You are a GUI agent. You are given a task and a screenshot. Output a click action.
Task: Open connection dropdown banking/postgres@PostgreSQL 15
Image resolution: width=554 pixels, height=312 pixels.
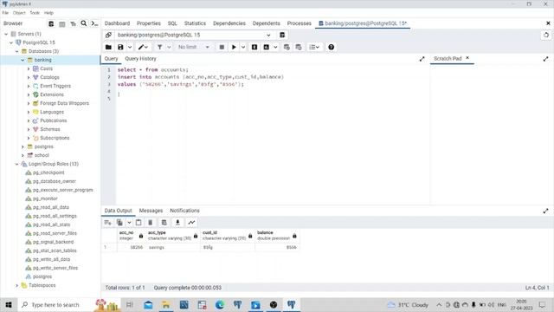[194, 35]
